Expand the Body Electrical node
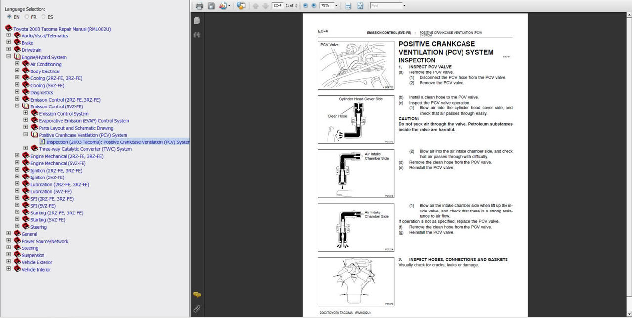 coord(17,71)
